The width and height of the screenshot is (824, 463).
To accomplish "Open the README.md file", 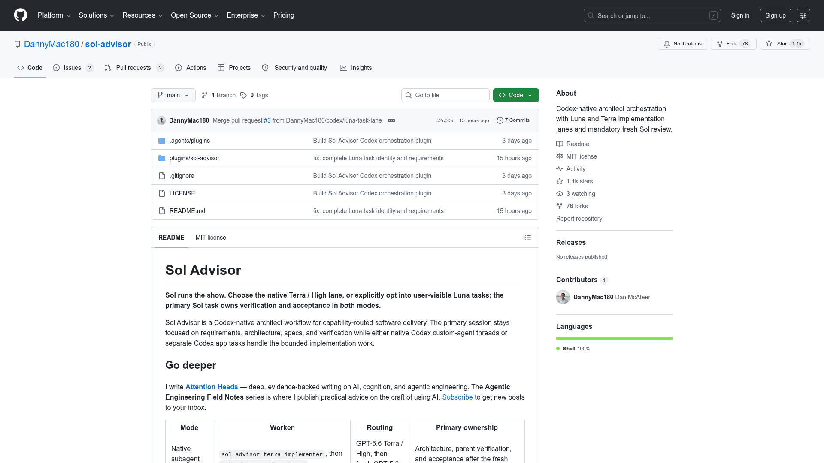I will (188, 211).
